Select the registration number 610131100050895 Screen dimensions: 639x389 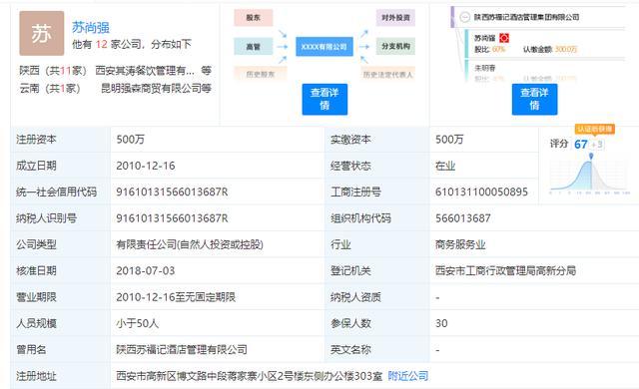[481, 192]
